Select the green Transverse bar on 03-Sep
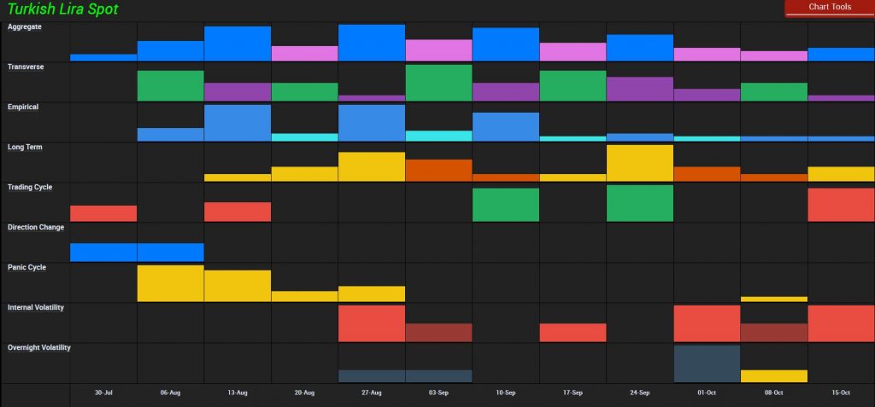Viewport: 875px width, 407px height. [438, 83]
